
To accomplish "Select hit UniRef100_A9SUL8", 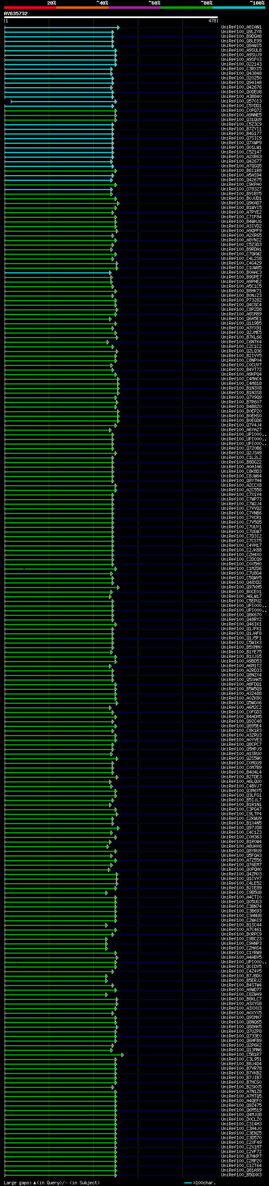I will [241, 50].
